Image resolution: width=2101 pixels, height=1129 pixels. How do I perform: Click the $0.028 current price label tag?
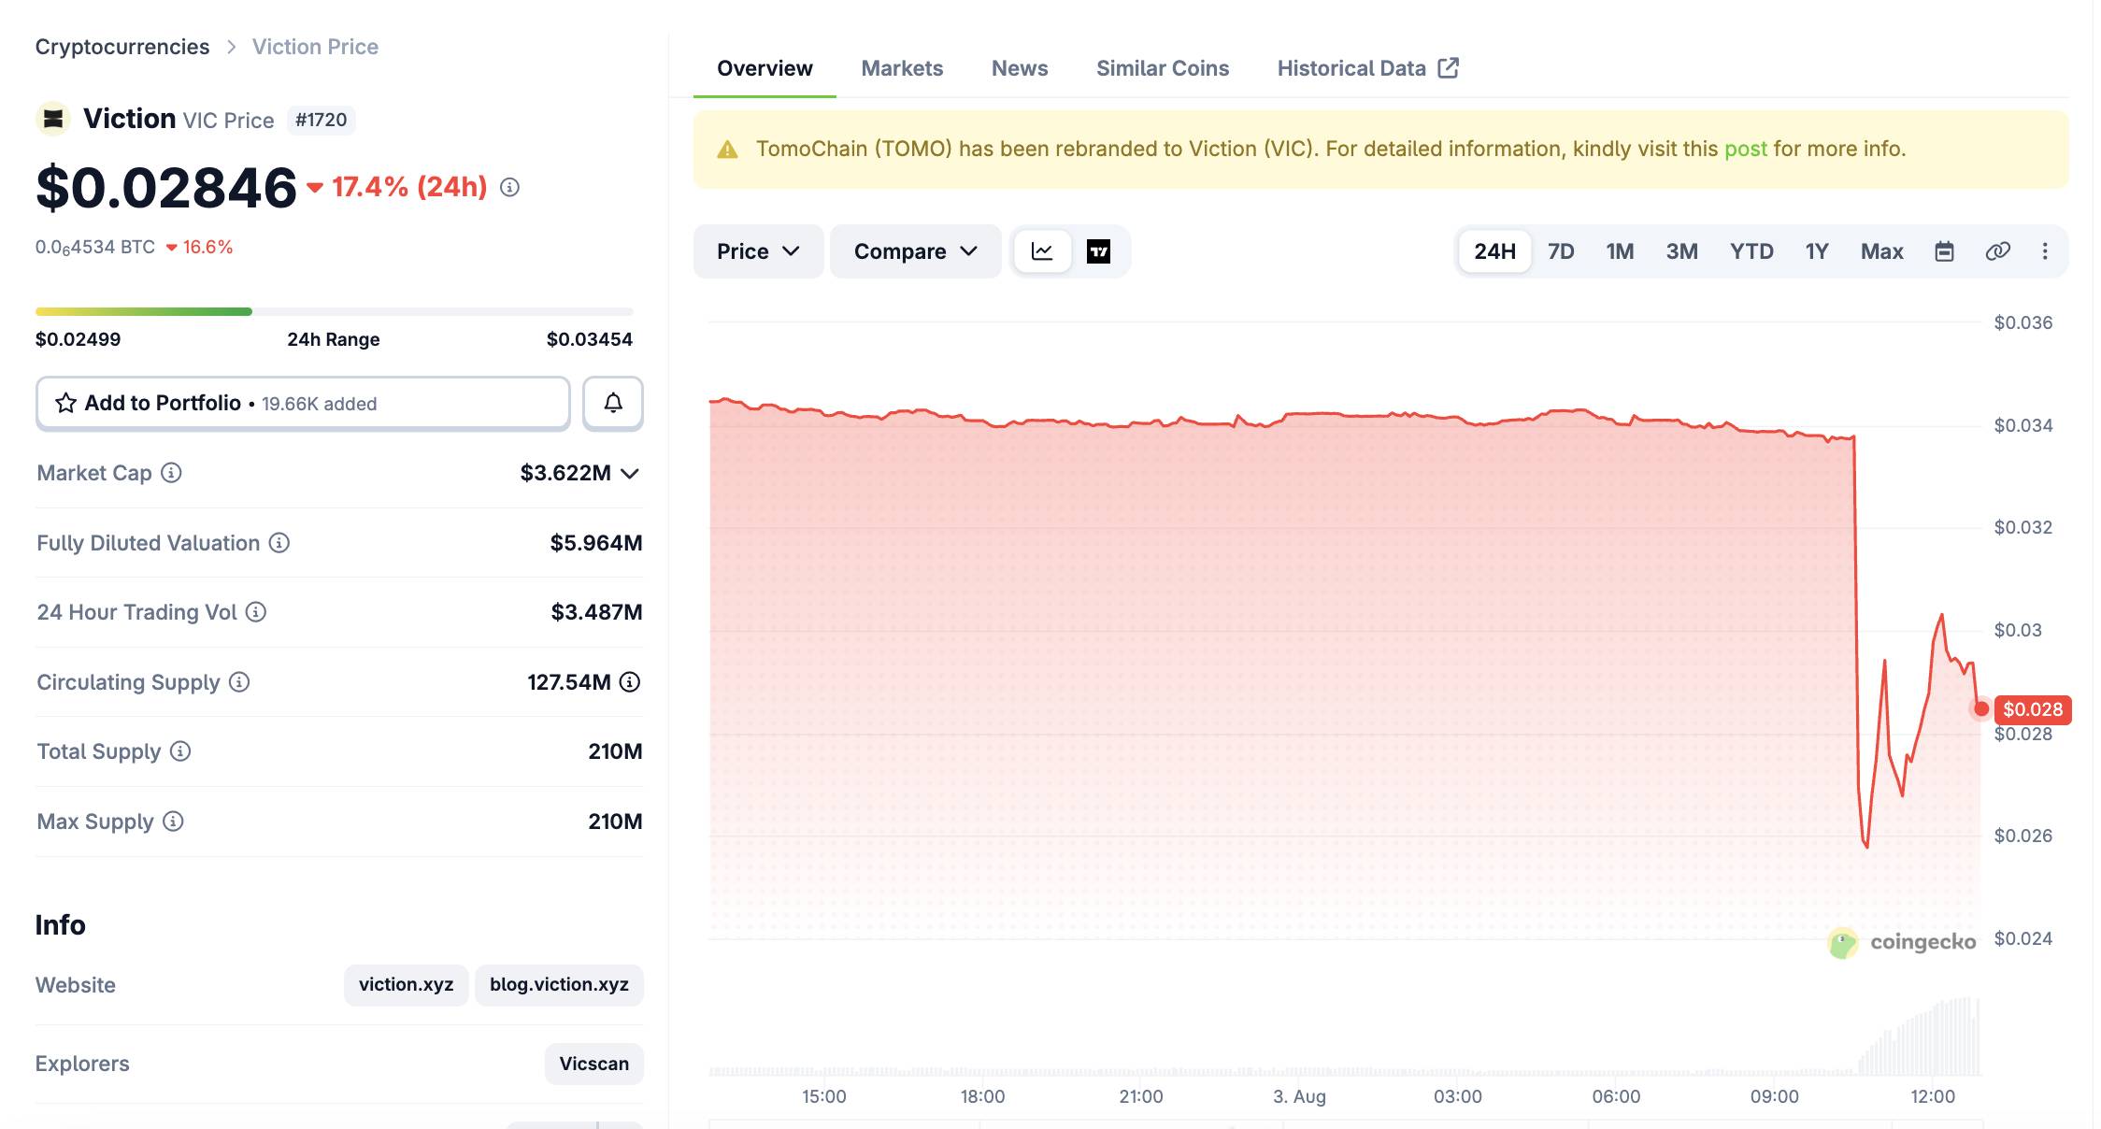point(2033,709)
